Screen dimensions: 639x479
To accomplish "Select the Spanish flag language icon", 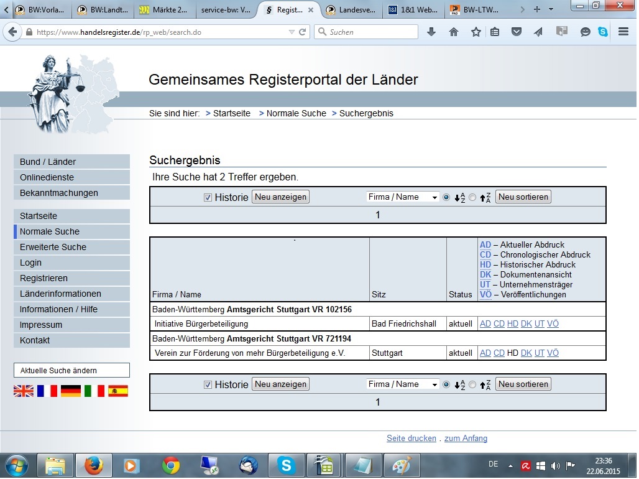I will tap(118, 391).
